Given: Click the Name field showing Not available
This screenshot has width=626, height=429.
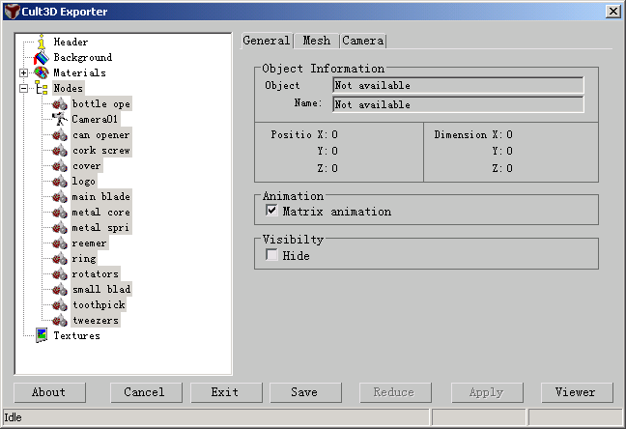Looking at the screenshot, I should coord(458,104).
